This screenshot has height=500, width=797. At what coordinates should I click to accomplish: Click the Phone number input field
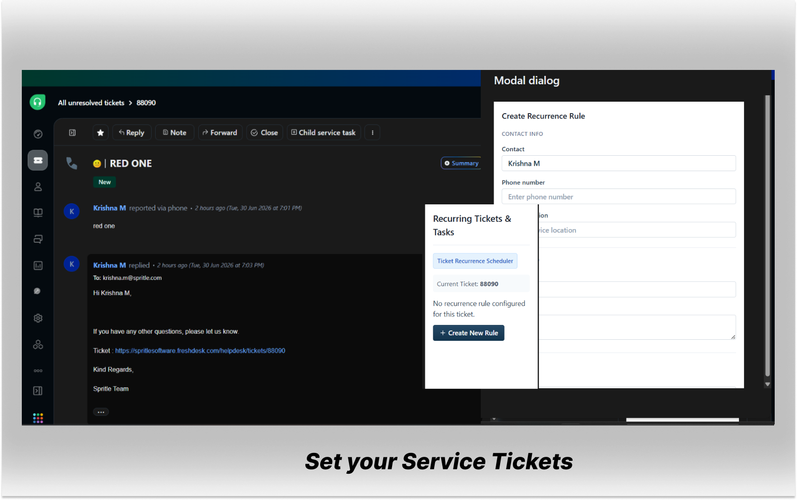(619, 196)
